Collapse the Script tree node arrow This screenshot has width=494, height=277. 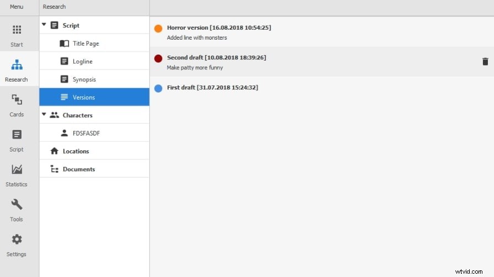pyautogui.click(x=44, y=24)
